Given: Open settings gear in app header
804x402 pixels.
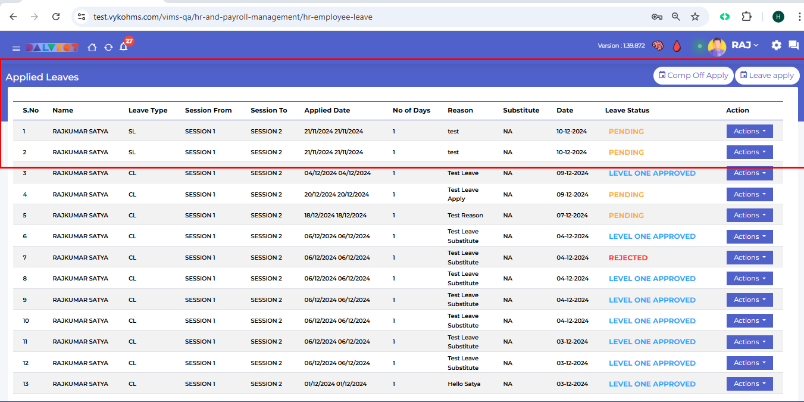Looking at the screenshot, I should click(776, 45).
